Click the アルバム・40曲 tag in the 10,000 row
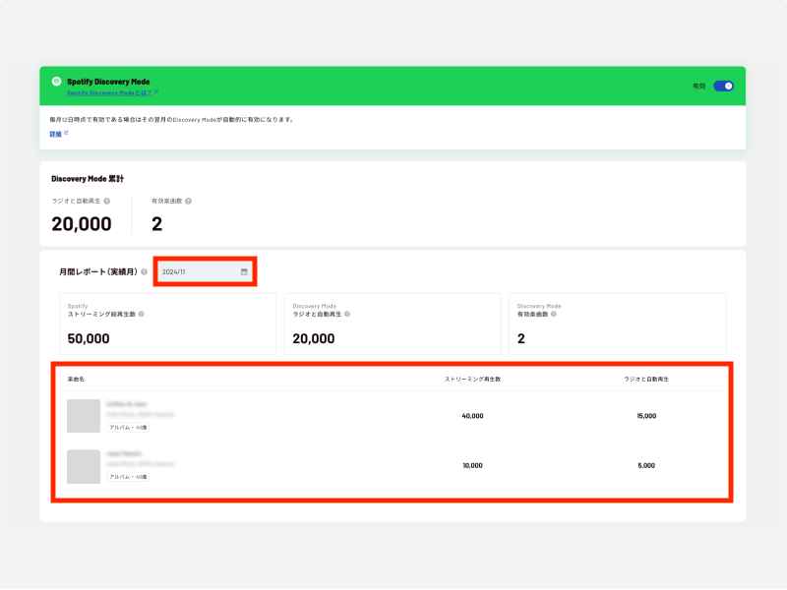Image resolution: width=787 pixels, height=590 pixels. pos(128,477)
